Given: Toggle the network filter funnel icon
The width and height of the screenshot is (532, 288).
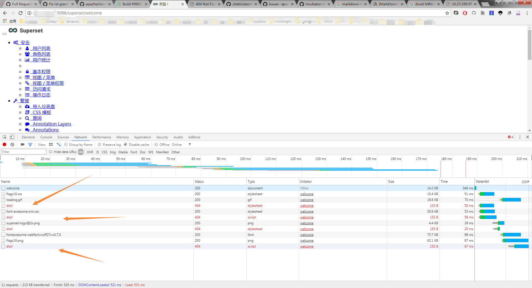Looking at the screenshot, I should tap(30, 144).
